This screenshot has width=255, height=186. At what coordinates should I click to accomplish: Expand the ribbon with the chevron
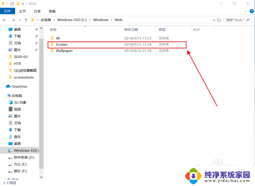pos(246,11)
